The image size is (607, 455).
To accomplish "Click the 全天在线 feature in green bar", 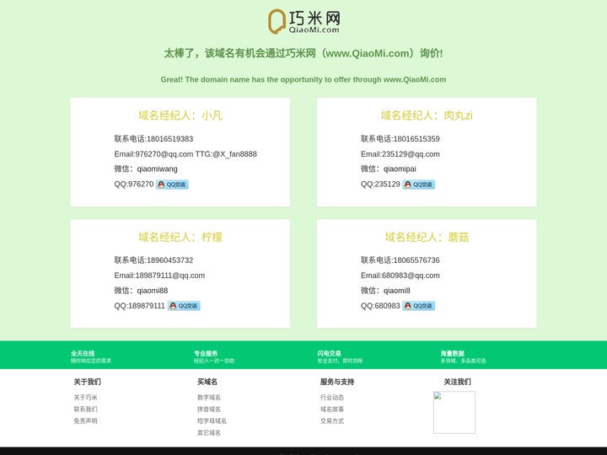I will point(90,356).
